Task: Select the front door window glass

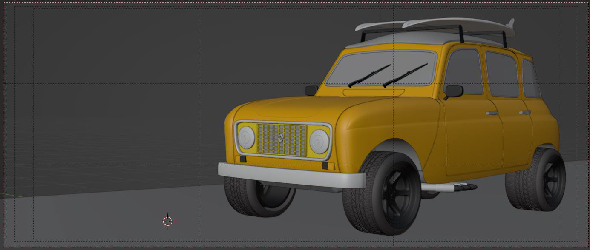Action: pos(463,71)
